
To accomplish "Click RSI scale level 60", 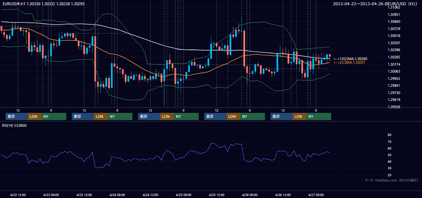I will pyautogui.click(x=389, y=148).
